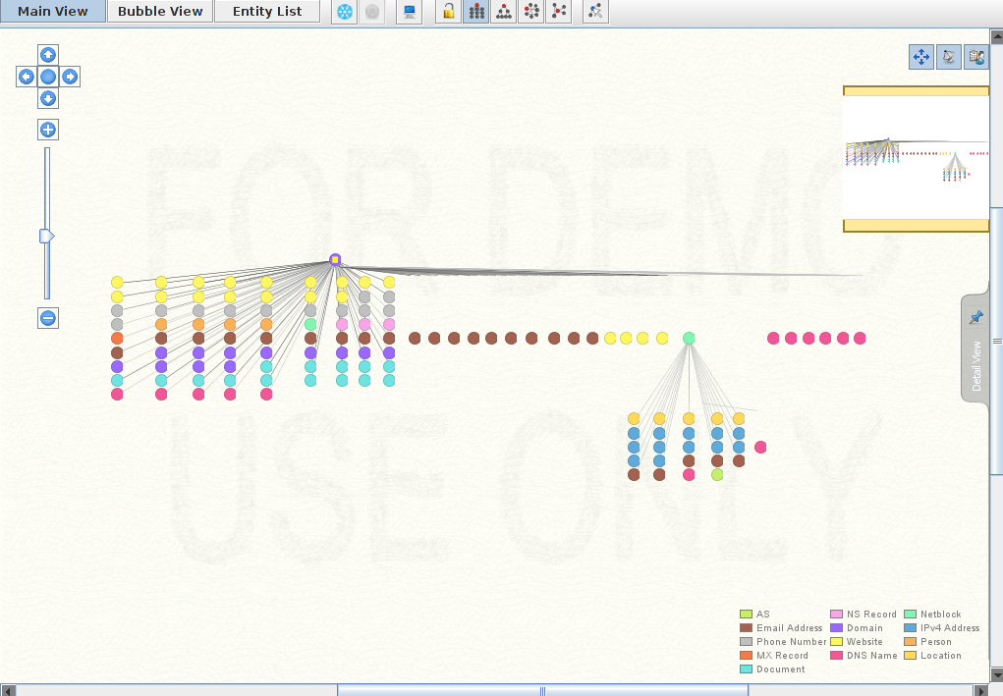Viewport: 1003px width, 696px height.
Task: Click the snowflake freeze view icon
Action: pyautogui.click(x=345, y=12)
